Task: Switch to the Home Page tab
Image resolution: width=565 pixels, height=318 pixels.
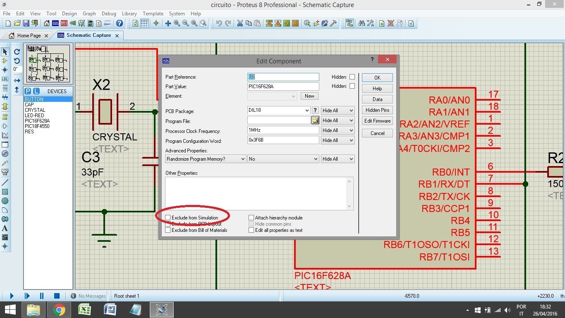Action: pos(29,36)
